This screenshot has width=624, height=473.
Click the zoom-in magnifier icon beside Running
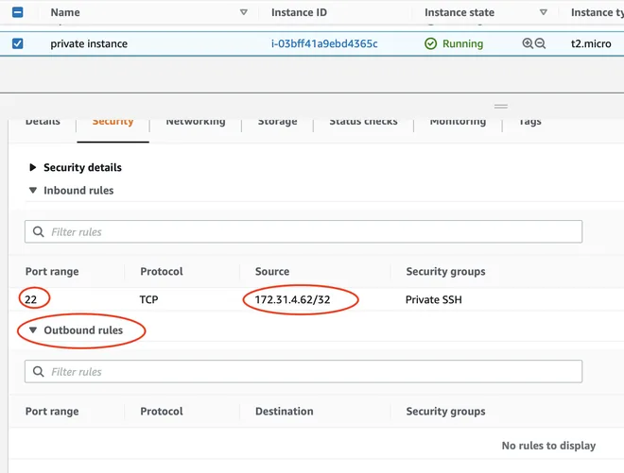point(528,43)
